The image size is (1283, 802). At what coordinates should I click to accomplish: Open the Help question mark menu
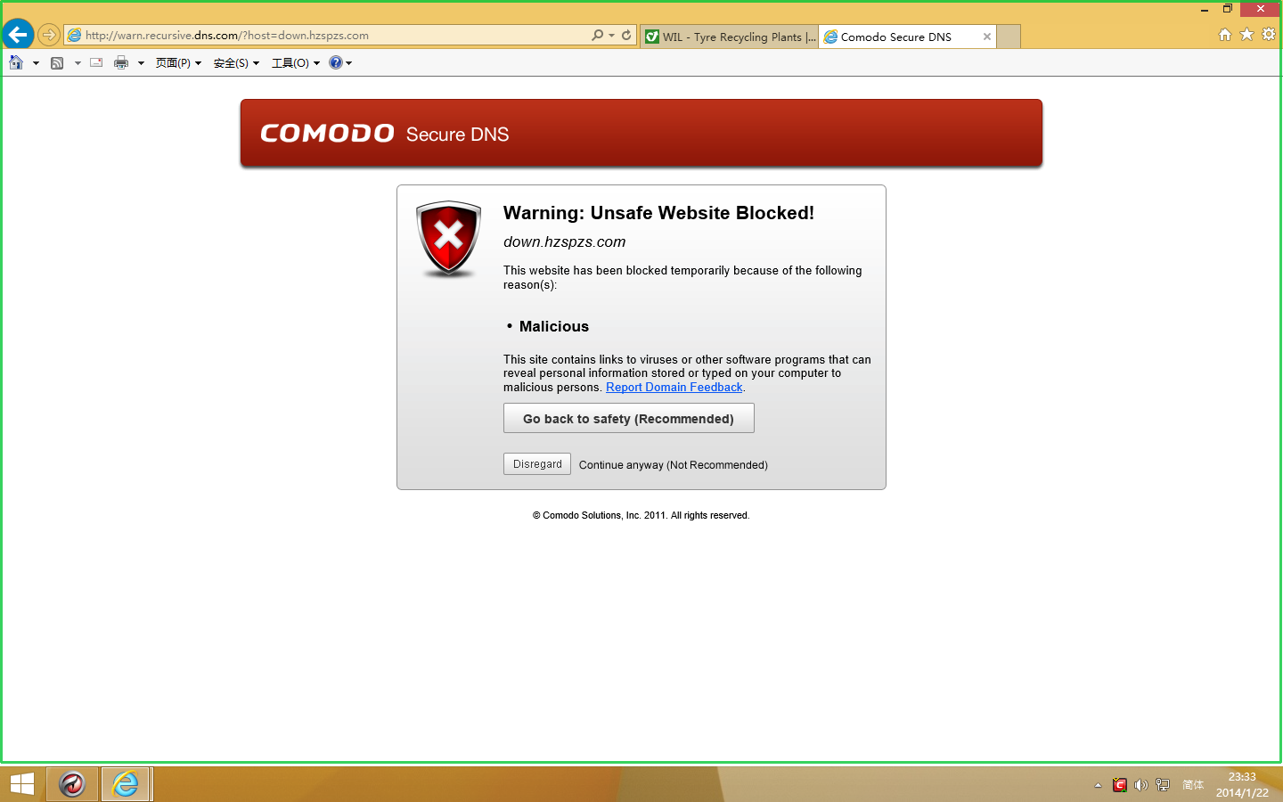click(340, 62)
